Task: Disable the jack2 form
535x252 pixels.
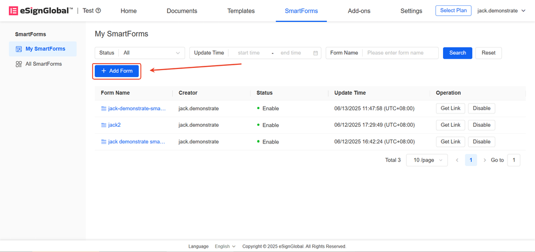Action: coord(481,125)
